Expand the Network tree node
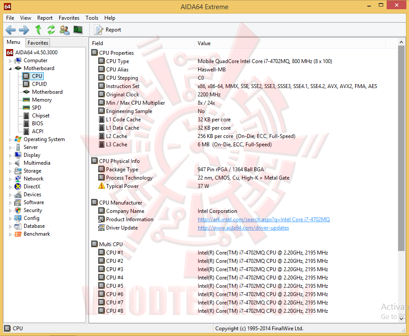Screen dimensions: 409x336 [x=10, y=179]
